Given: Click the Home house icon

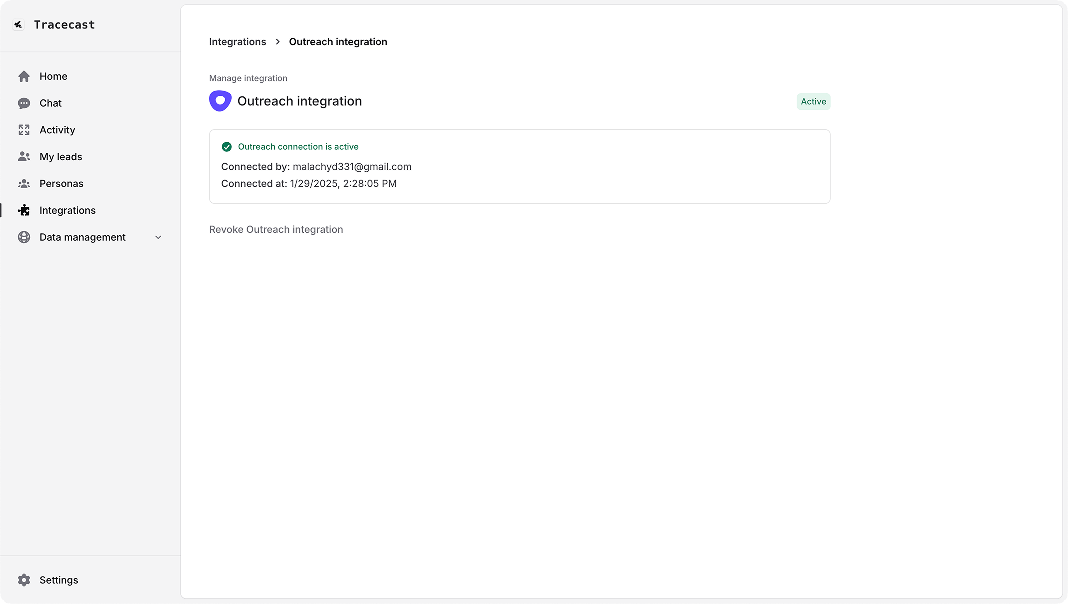Looking at the screenshot, I should (24, 76).
